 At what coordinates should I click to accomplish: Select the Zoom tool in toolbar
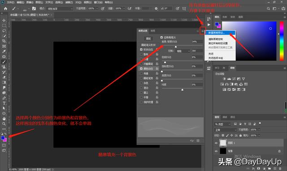coord(4,124)
